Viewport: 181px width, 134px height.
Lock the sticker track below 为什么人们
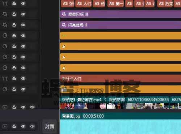click(14, 89)
